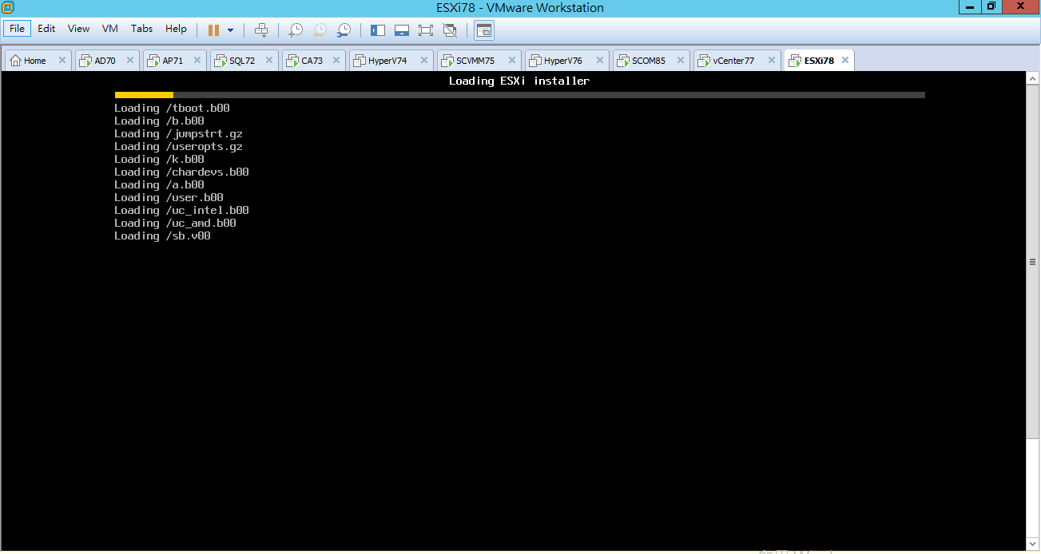Close the HyperV74 tab
1041x554 pixels.
[424, 61]
